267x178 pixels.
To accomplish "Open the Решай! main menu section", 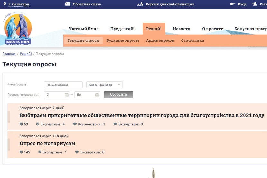I will pos(154,29).
